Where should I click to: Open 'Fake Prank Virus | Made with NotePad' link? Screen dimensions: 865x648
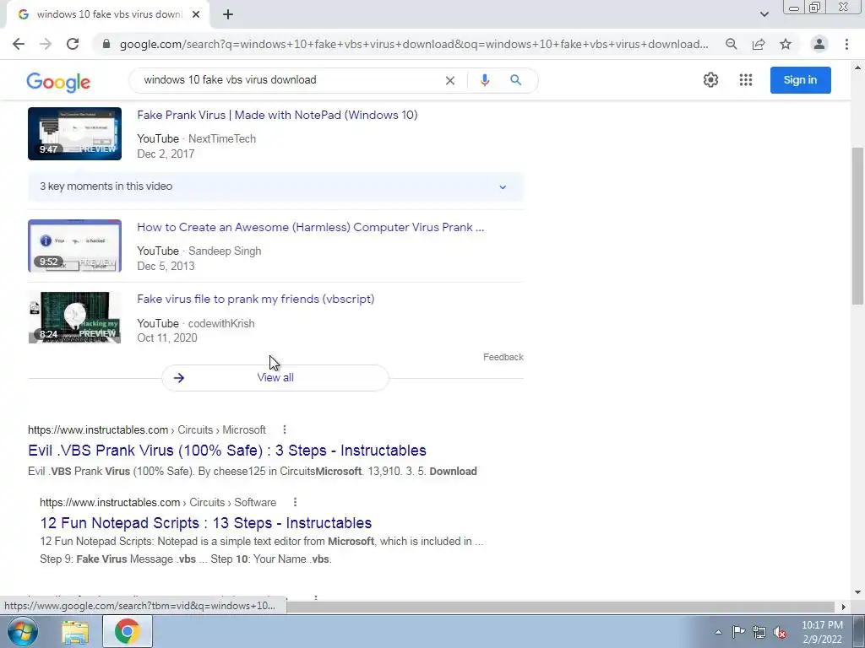click(x=277, y=115)
